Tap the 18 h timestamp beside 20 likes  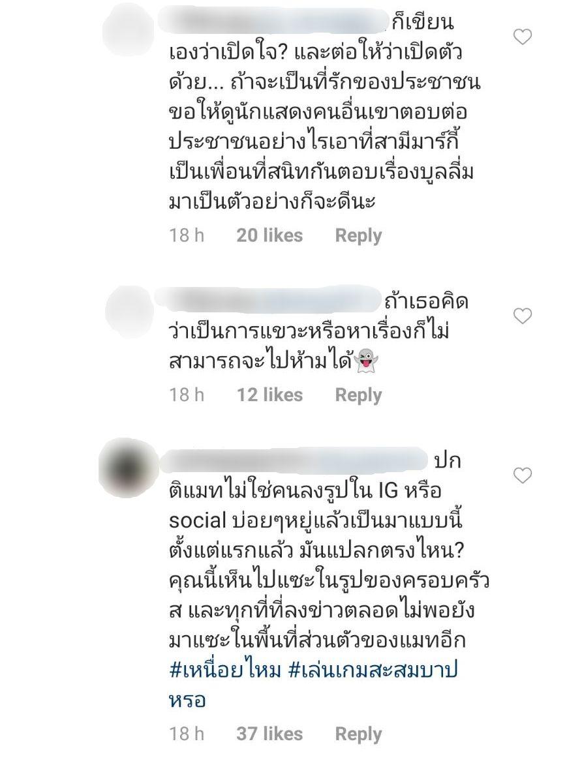[187, 235]
